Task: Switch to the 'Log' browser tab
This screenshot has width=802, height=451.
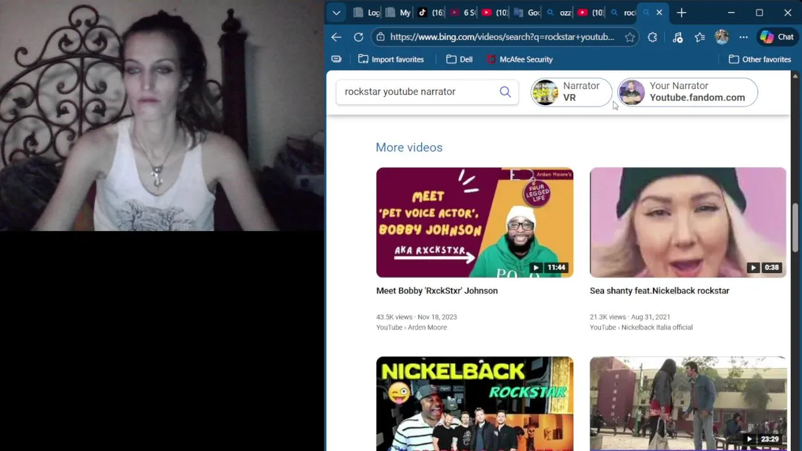Action: (367, 13)
